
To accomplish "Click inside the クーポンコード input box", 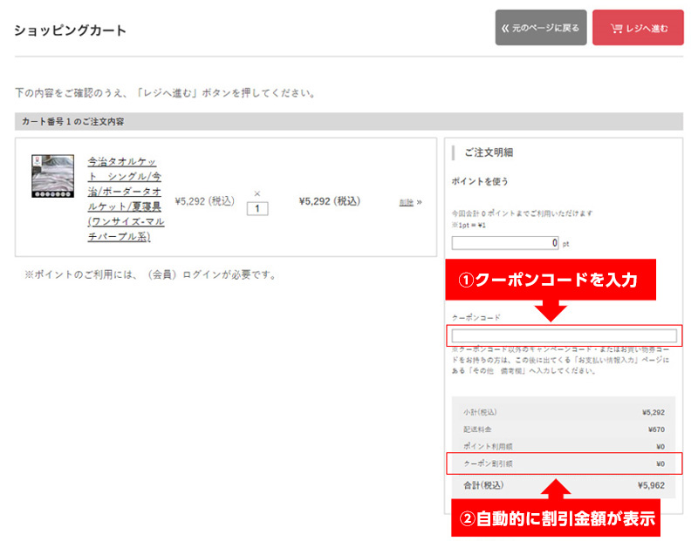I will click(563, 335).
